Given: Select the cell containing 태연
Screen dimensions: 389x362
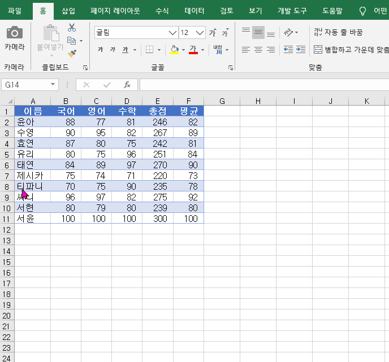Looking at the screenshot, I should coord(32,165).
